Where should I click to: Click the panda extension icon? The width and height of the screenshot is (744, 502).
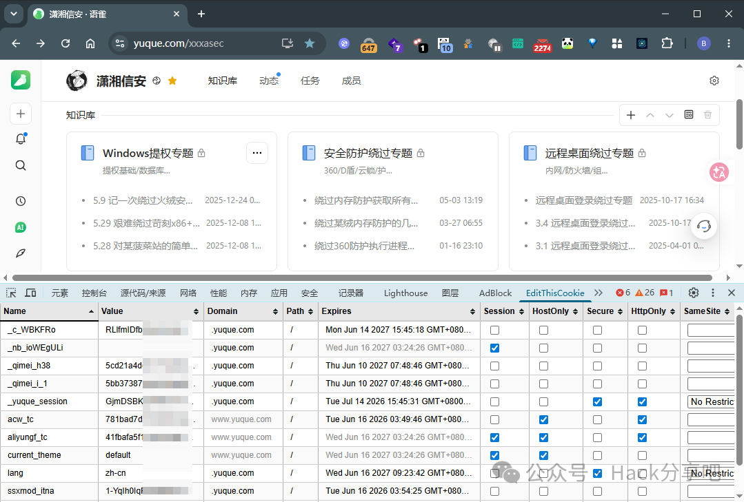point(567,43)
